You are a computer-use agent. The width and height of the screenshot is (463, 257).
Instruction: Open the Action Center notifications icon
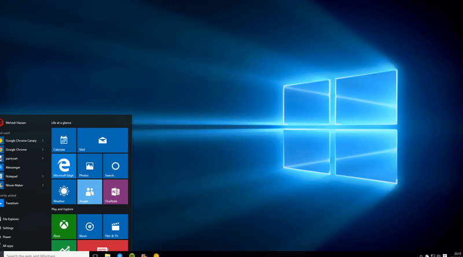pos(445,255)
